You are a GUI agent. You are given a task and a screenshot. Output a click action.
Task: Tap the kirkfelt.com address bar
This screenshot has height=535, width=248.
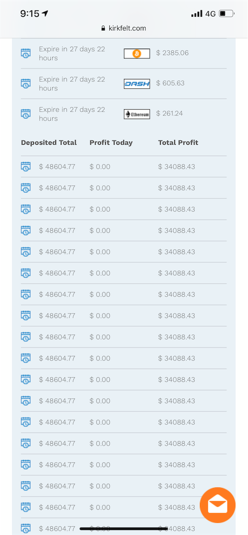pyautogui.click(x=123, y=28)
